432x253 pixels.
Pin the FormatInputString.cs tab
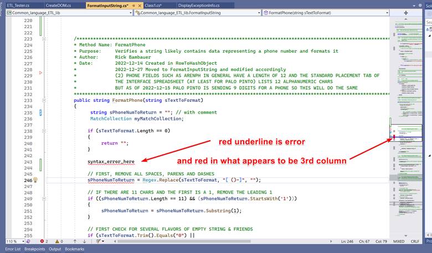tap(133, 6)
